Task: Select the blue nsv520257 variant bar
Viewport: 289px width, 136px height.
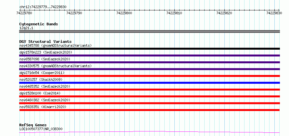Action: point(149,83)
